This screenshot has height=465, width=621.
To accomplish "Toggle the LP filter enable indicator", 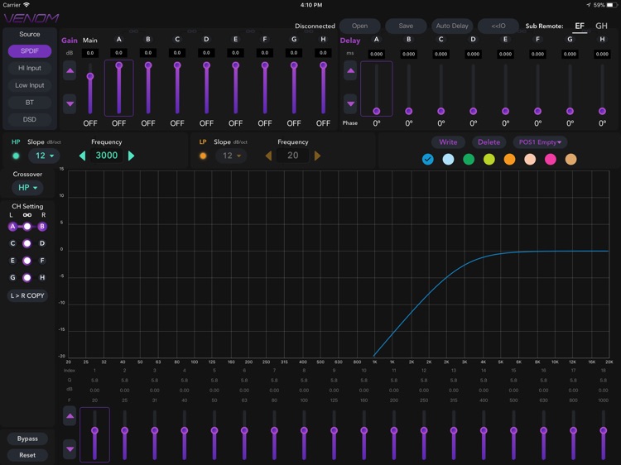I will [x=203, y=156].
